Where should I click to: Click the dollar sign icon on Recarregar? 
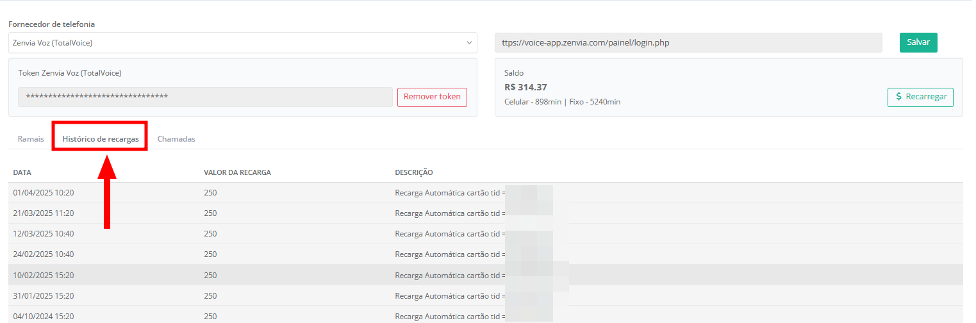coord(899,97)
